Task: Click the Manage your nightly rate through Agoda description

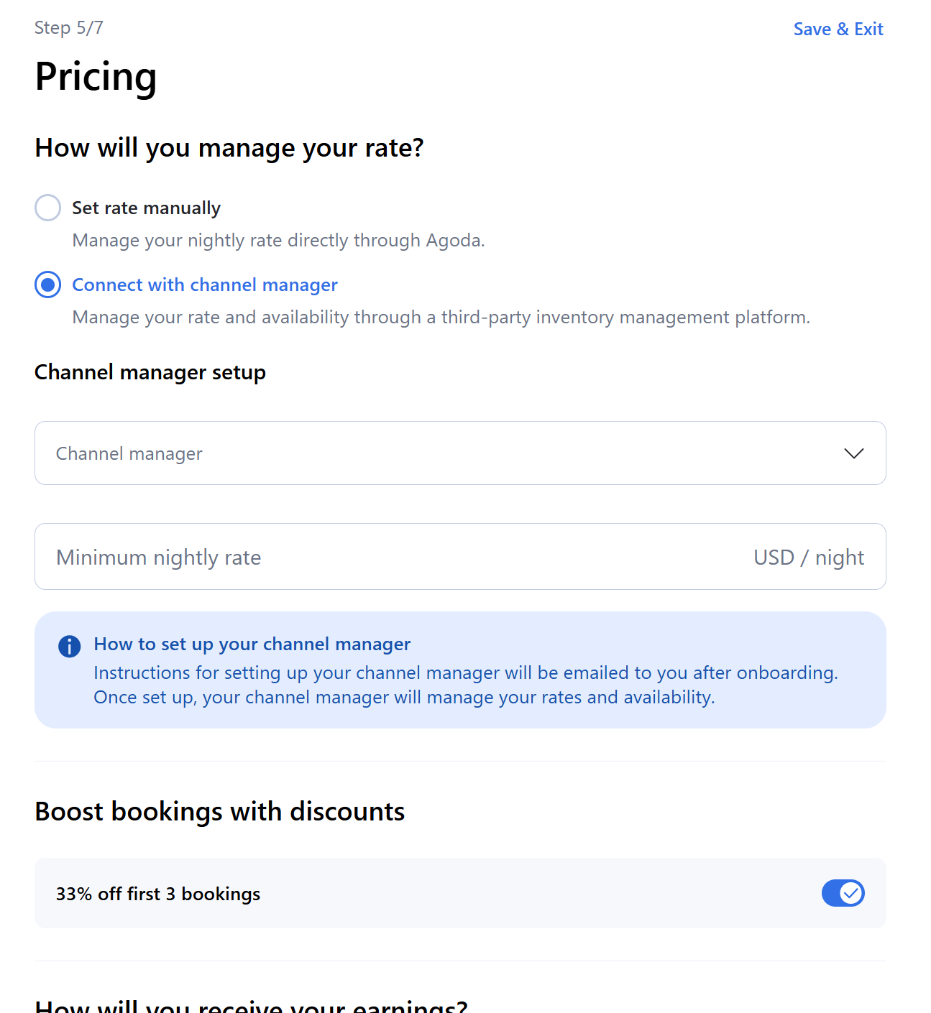Action: [x=278, y=241]
